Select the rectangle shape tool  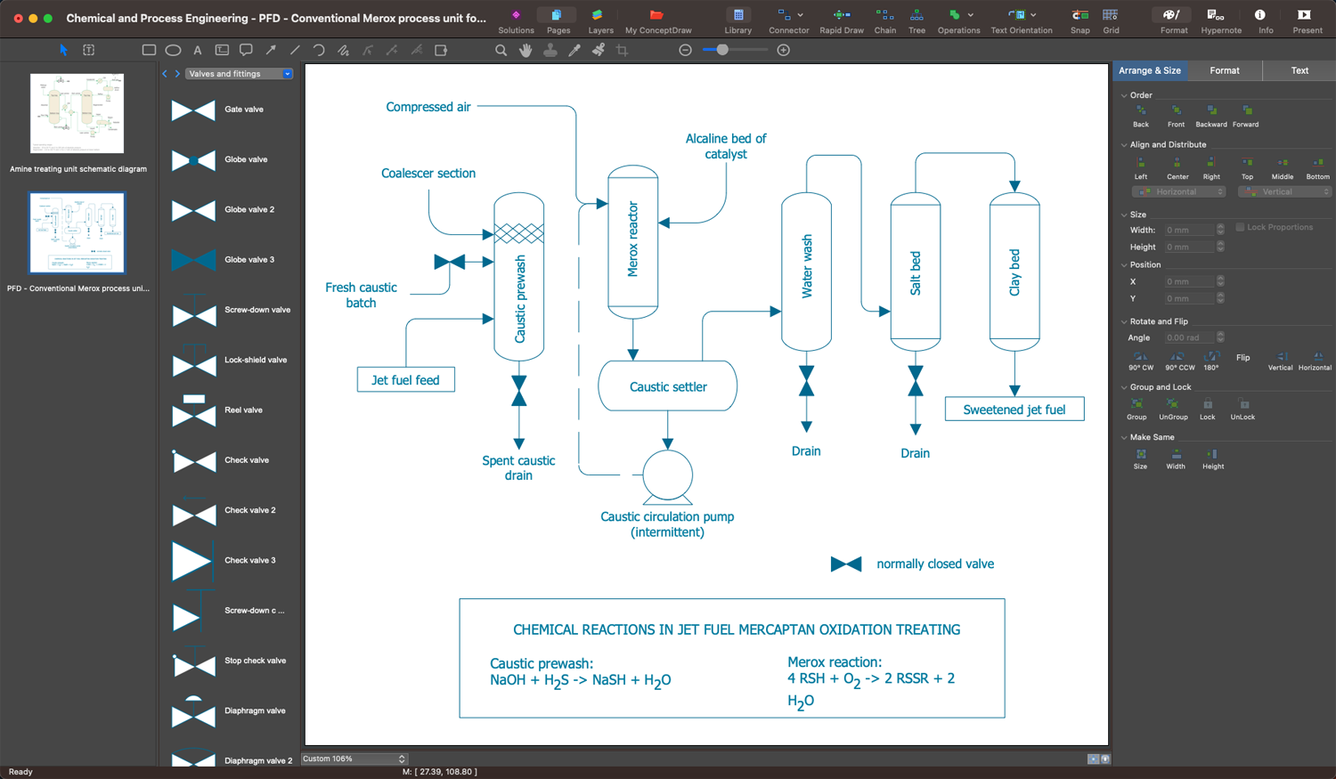click(149, 50)
